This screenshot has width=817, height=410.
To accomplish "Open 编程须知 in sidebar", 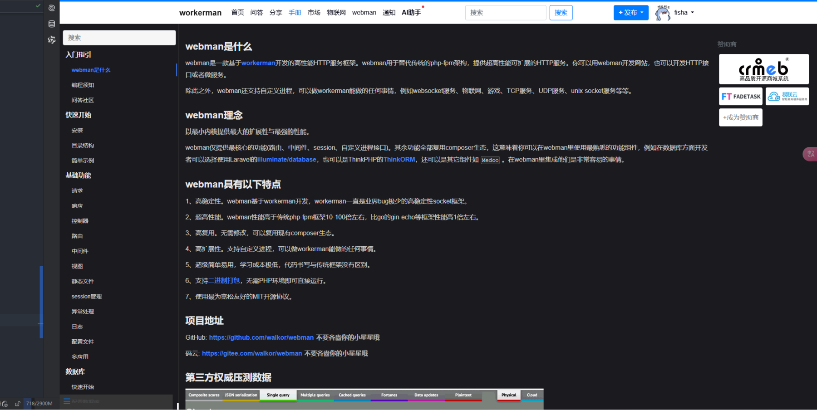I will click(x=83, y=85).
